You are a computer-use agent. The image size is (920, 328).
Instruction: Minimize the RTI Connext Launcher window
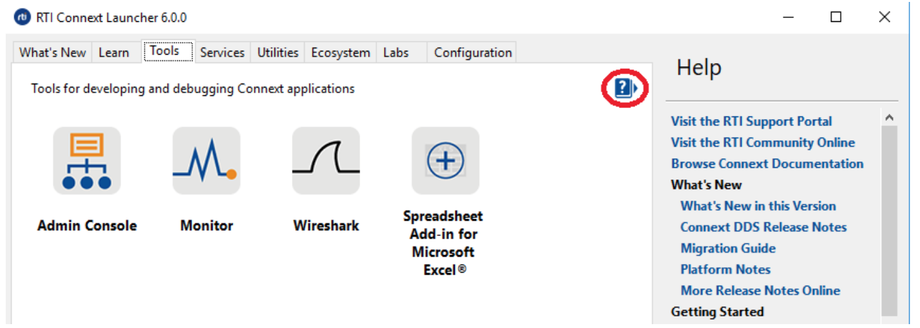[788, 17]
